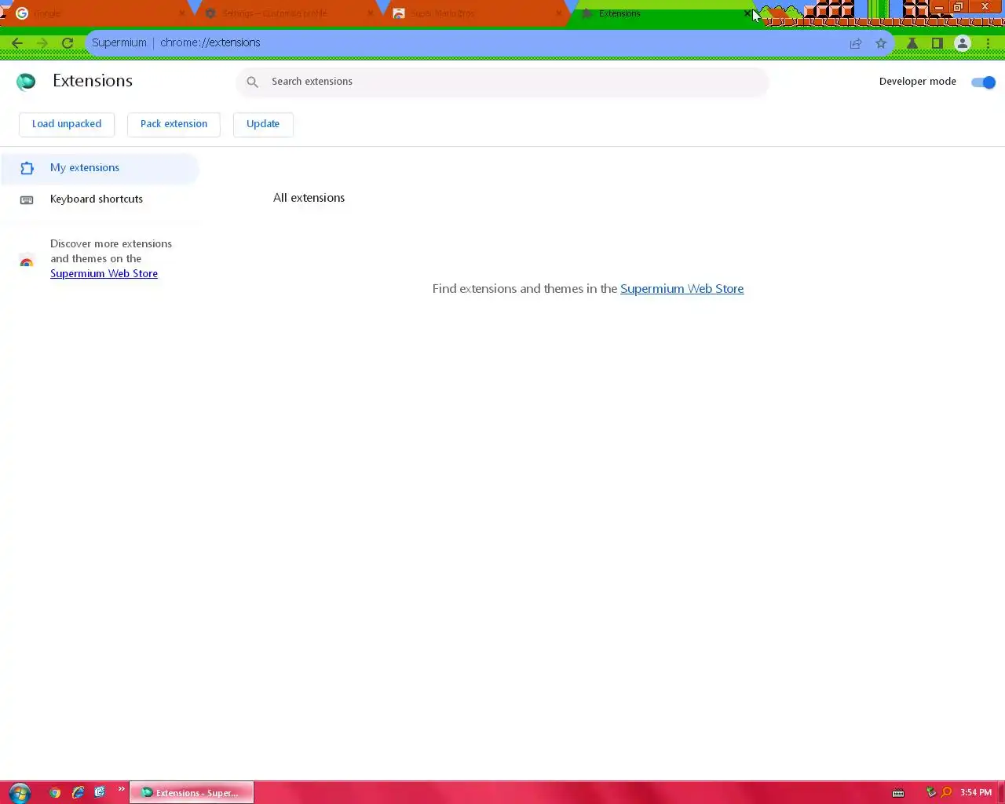The image size is (1005, 804).
Task: Select My extensions in sidebar
Action: pos(100,168)
